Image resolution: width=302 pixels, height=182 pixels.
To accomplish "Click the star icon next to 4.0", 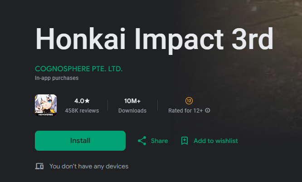I will coord(87,101).
